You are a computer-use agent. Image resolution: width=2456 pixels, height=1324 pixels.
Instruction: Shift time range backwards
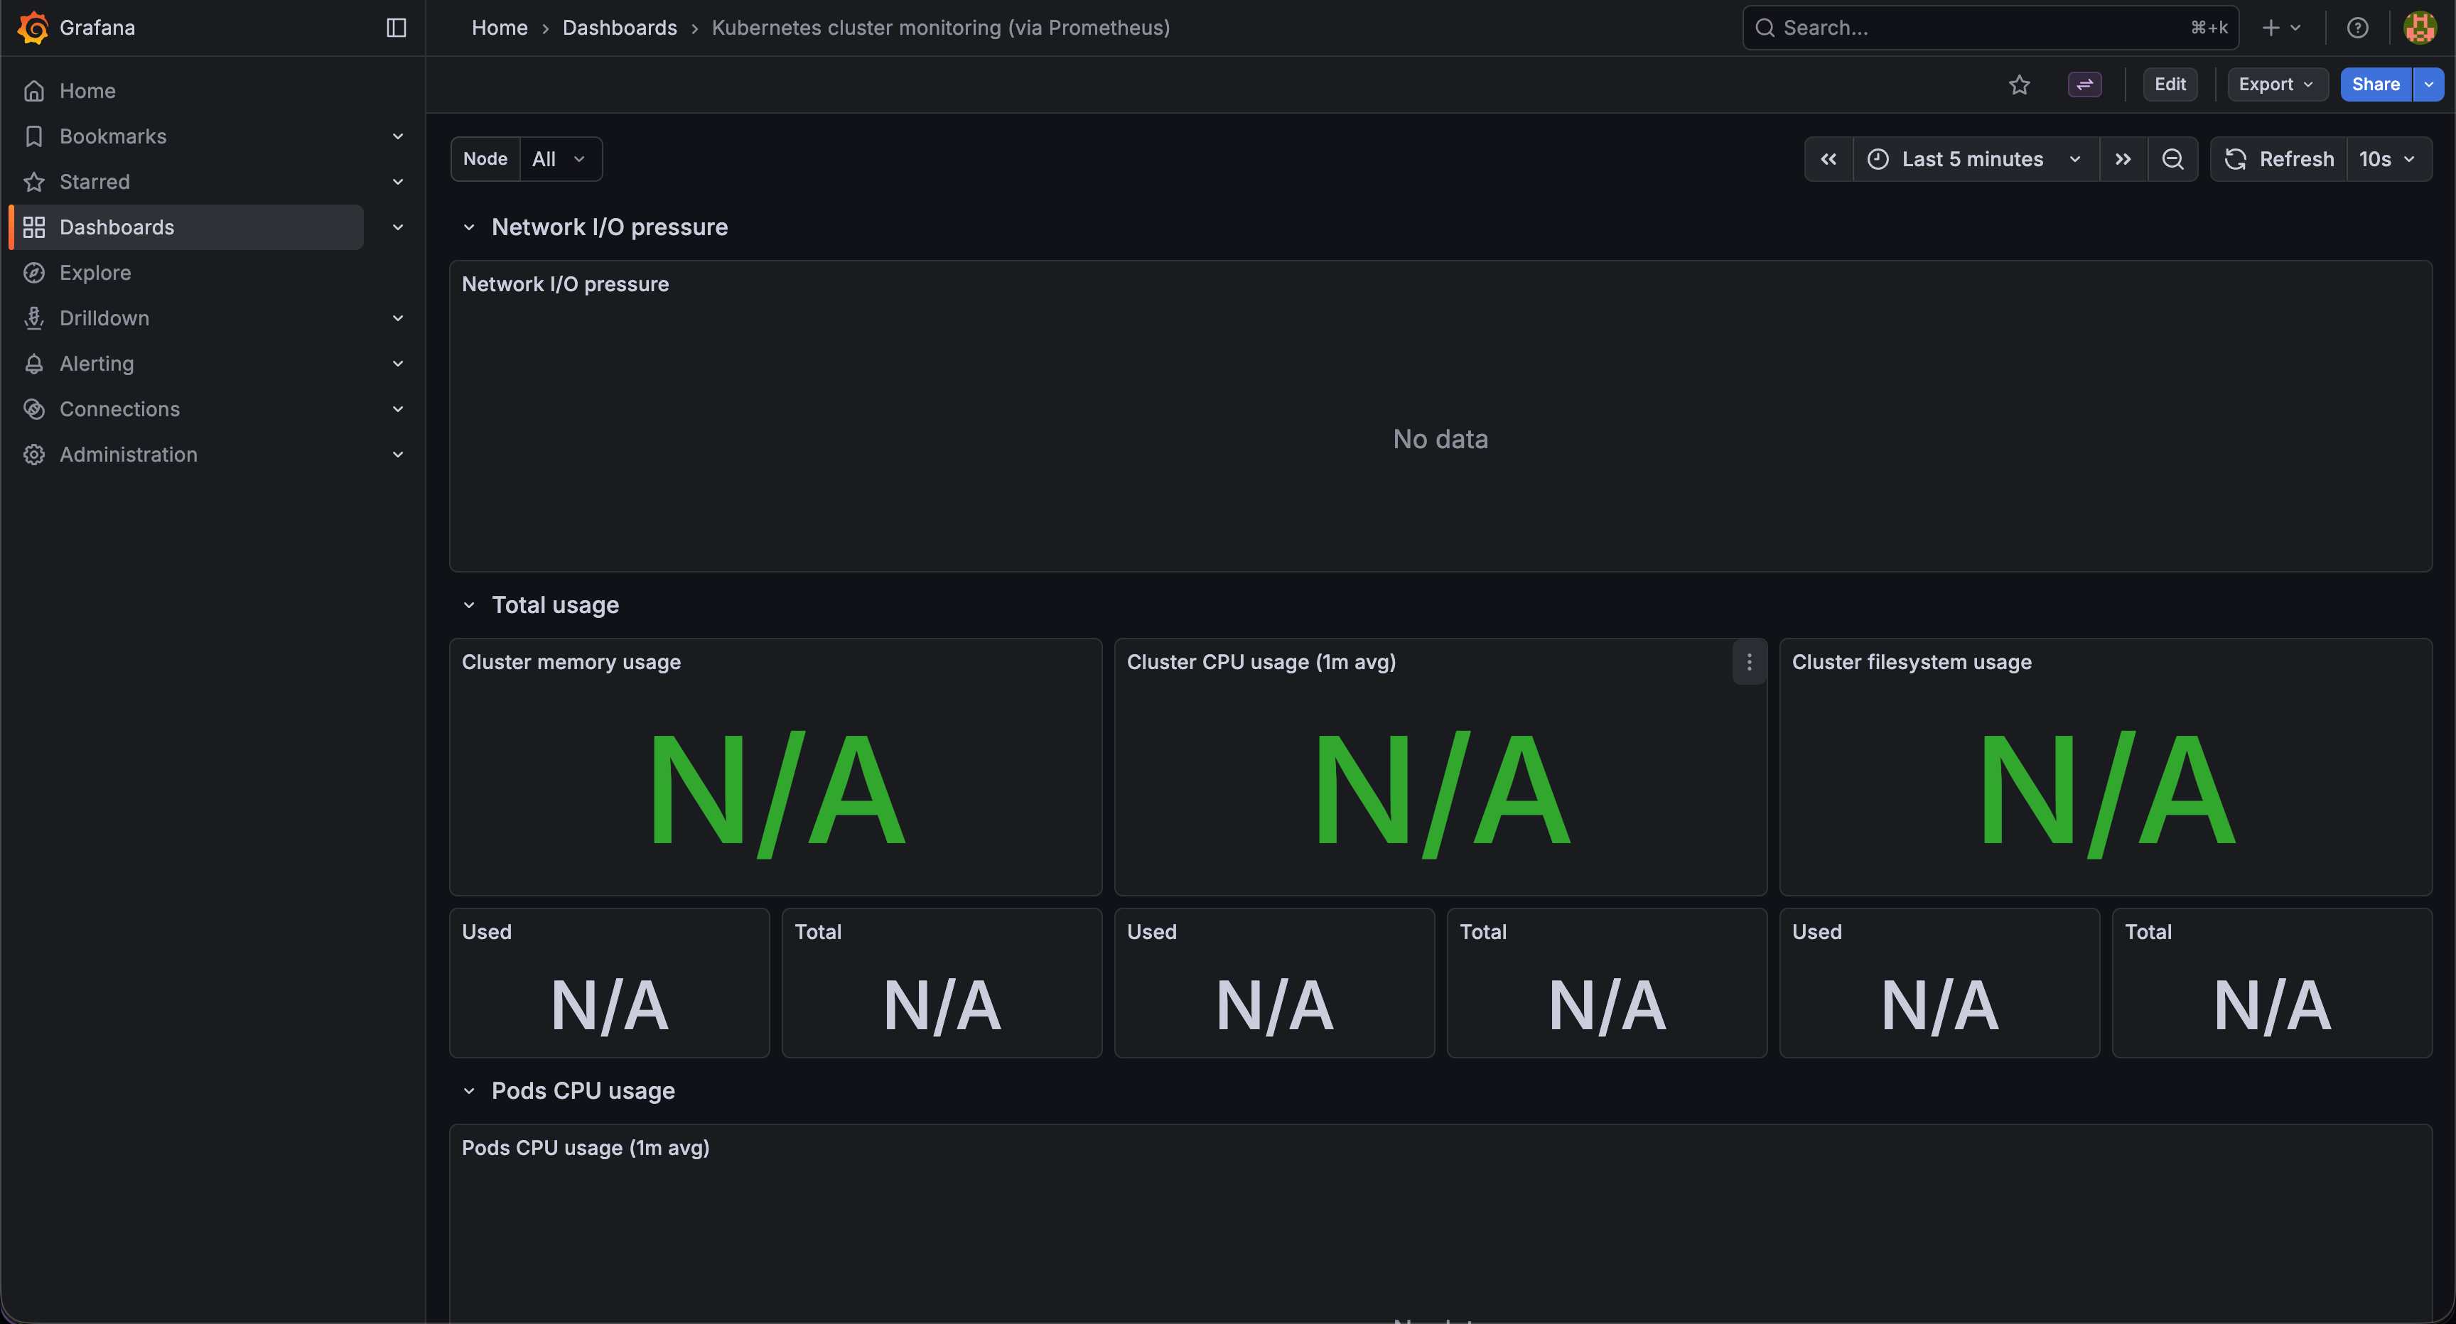[1828, 159]
